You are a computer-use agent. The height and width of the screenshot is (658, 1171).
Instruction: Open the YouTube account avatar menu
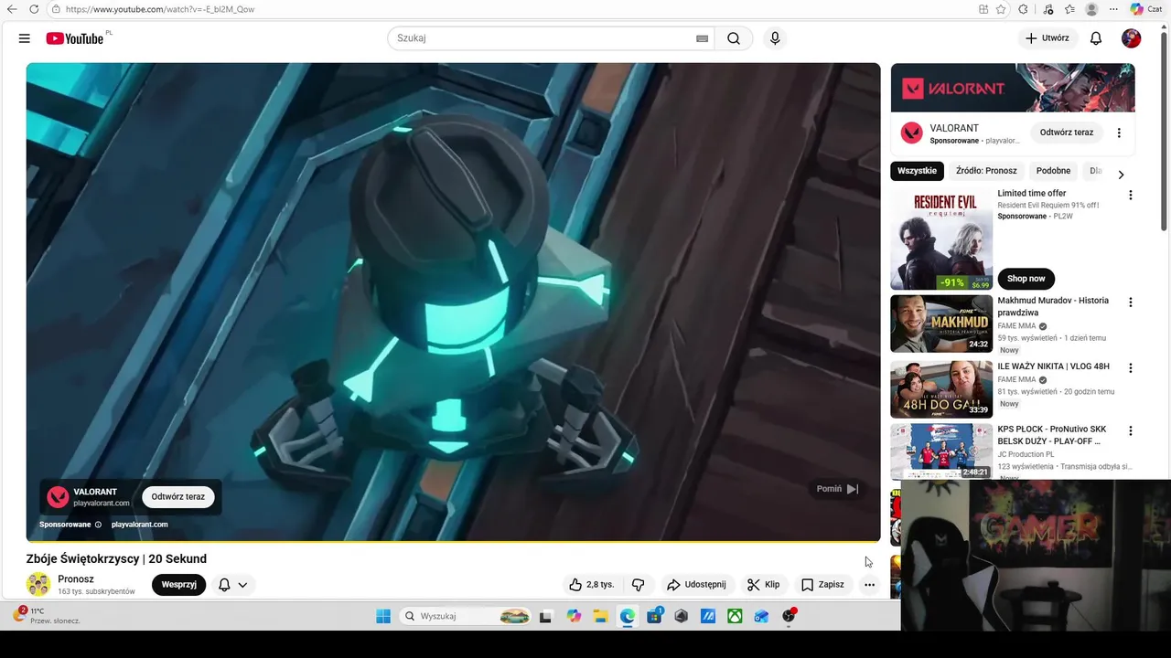coord(1132,38)
